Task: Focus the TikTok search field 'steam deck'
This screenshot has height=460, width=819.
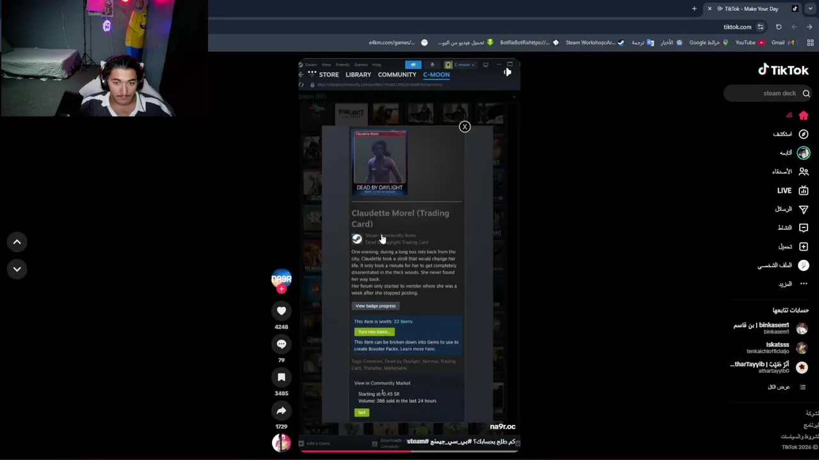Action: pos(768,93)
